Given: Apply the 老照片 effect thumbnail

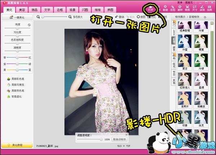Looking at the screenshot, I should [185, 100].
